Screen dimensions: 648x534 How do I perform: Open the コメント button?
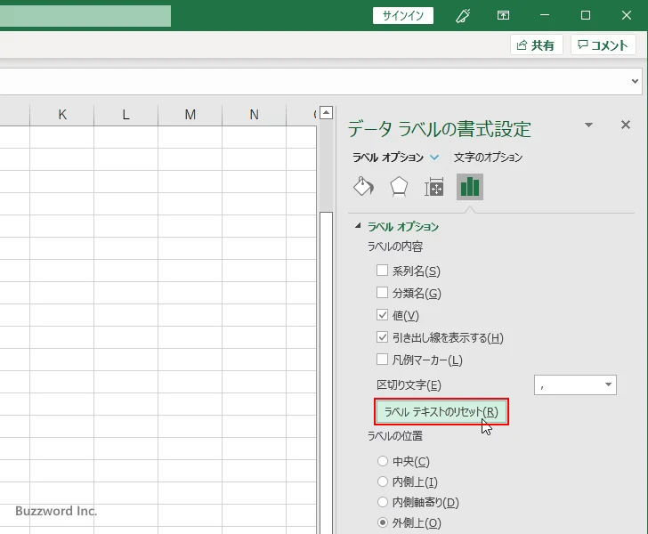point(603,44)
